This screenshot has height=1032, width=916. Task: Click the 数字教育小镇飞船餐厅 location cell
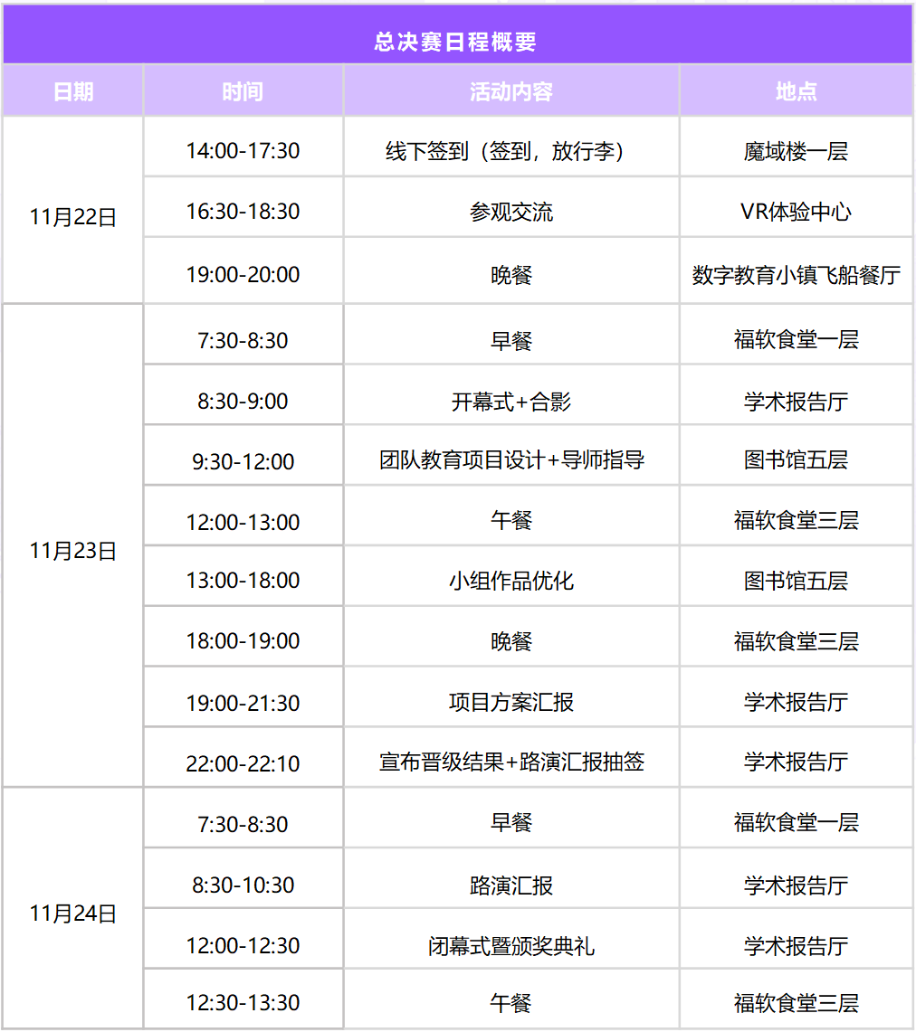point(796,275)
